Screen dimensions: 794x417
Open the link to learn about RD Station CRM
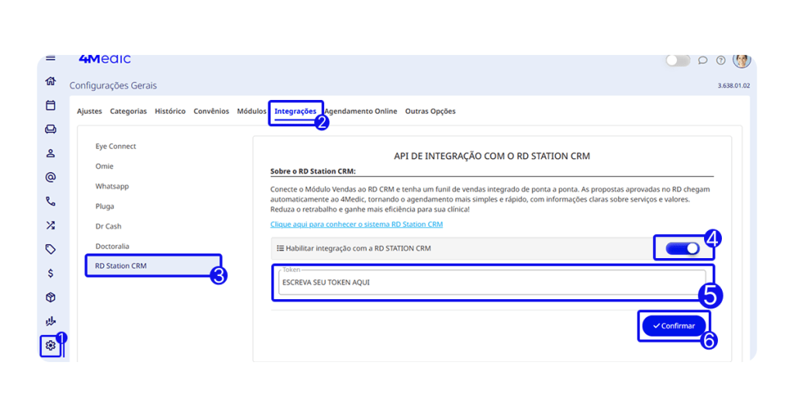point(357,225)
